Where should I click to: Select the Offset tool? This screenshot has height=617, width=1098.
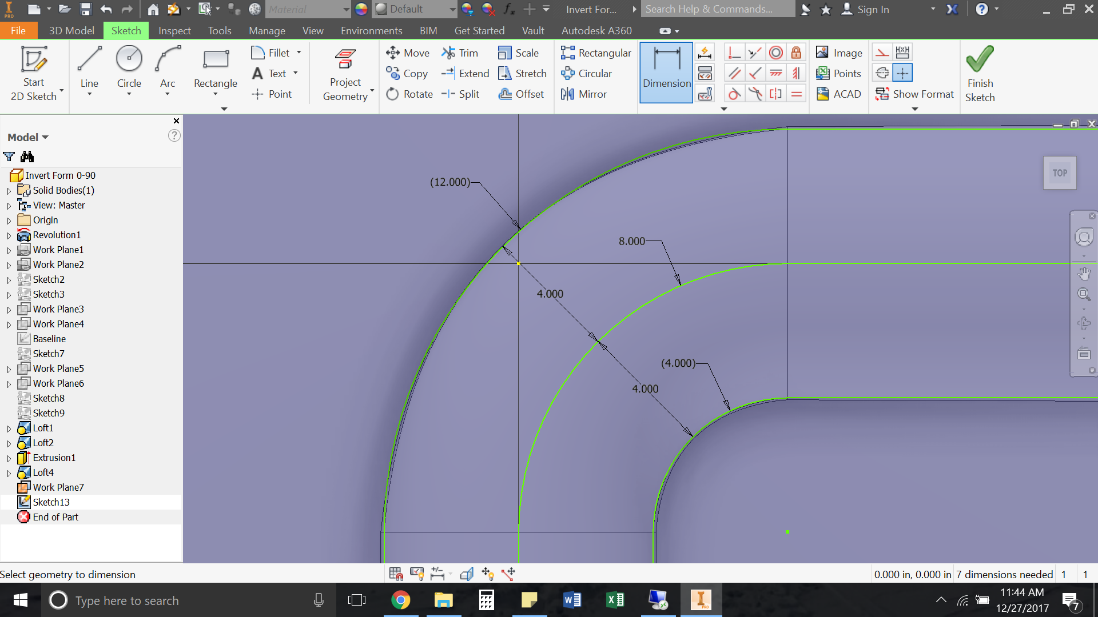tap(522, 94)
